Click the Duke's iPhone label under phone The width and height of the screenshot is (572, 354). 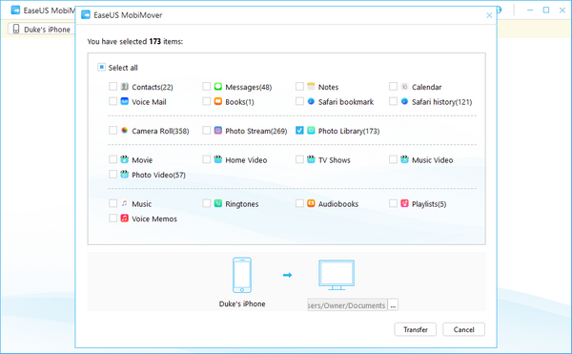[242, 303]
